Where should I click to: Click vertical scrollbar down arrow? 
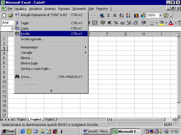tap(179, 116)
